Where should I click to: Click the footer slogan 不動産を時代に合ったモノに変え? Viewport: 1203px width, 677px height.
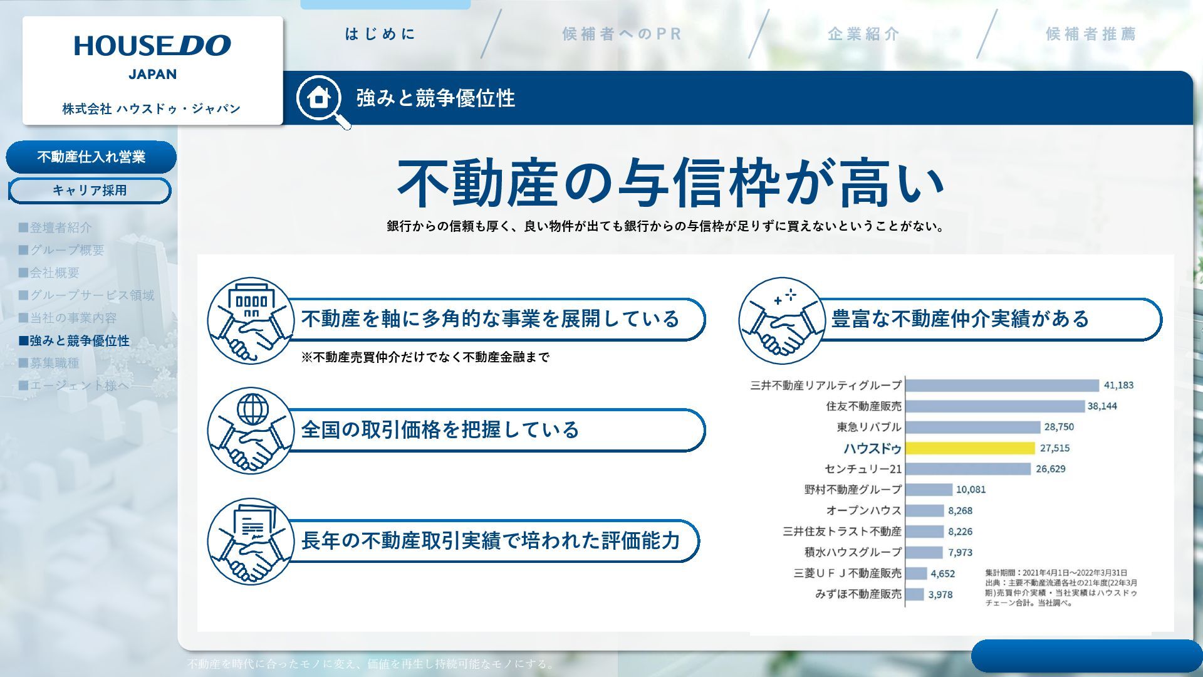coord(370,664)
